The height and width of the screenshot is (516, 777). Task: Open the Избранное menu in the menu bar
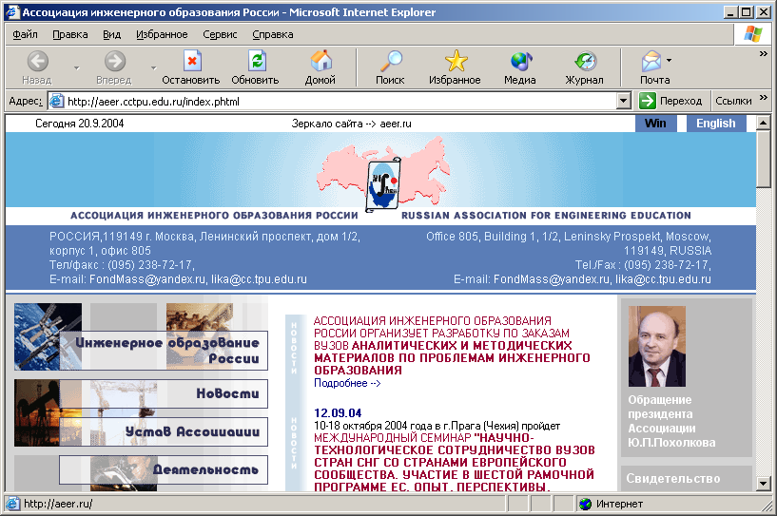(x=162, y=34)
